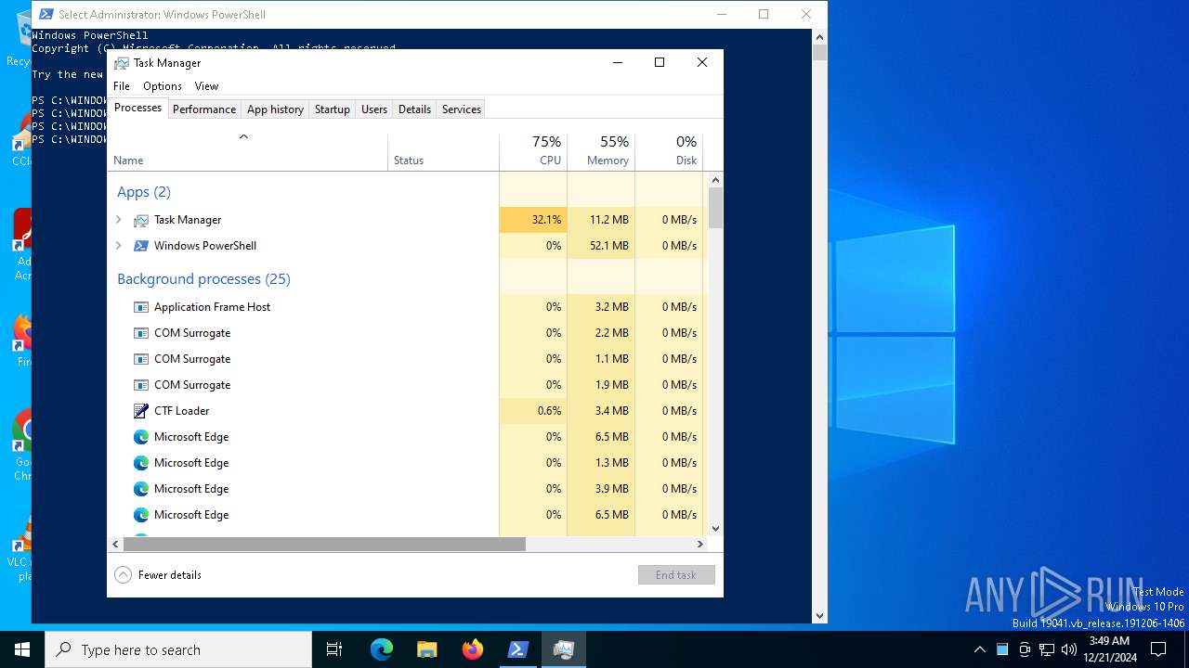Select the Processes tab
Viewport: 1189px width, 668px height.
click(137, 108)
